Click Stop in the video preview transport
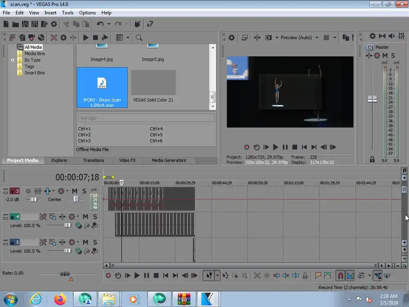 pos(295,147)
